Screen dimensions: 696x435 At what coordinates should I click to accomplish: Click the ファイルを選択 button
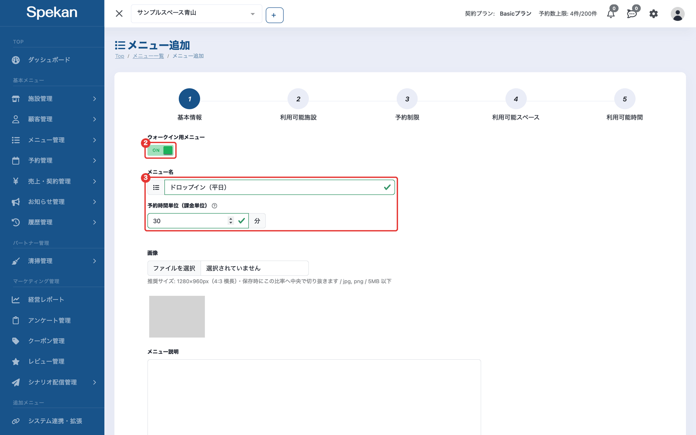[174, 268]
